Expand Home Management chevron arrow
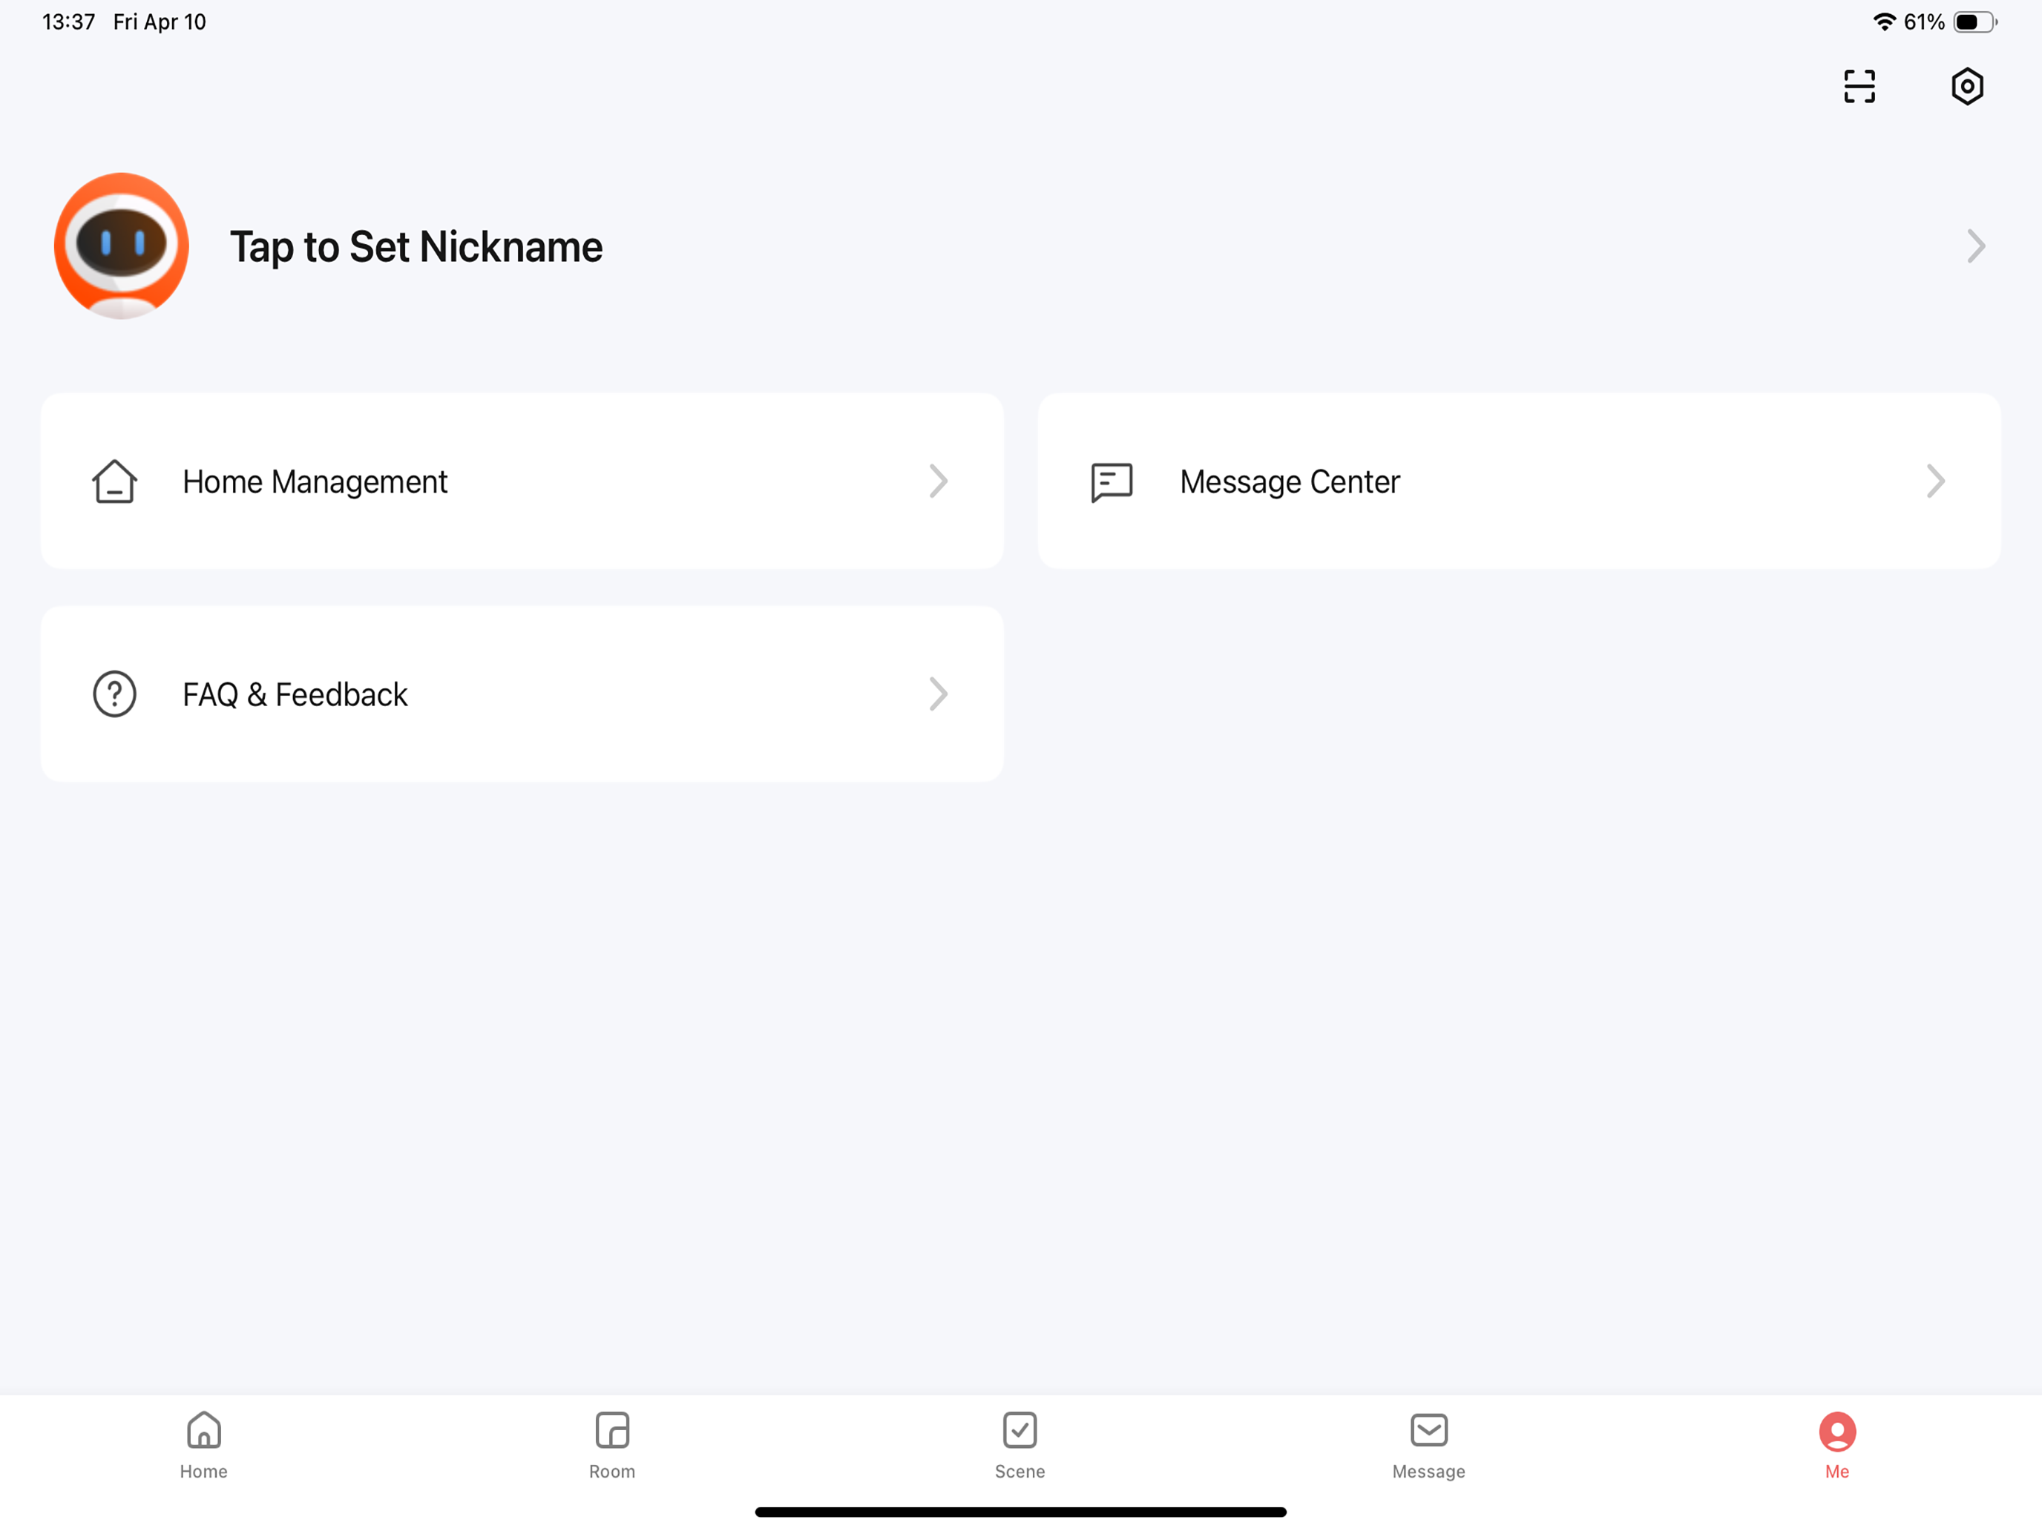Screen dimensions: 2042x1531 [x=939, y=481]
